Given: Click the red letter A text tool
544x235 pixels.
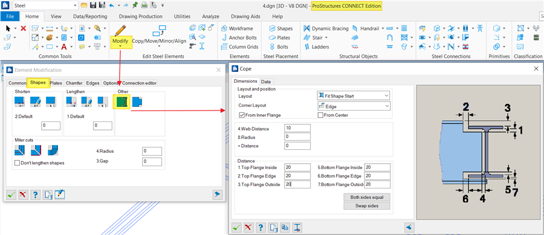Looking at the screenshot, I should click(64, 47).
